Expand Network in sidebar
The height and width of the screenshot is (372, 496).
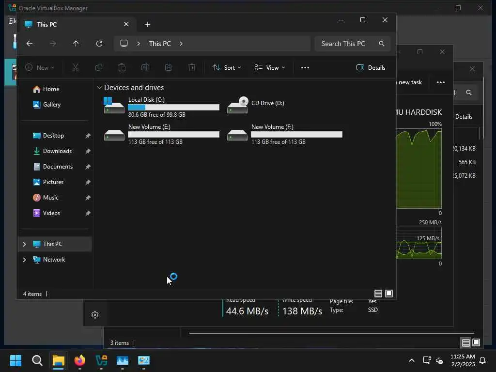coord(24,260)
